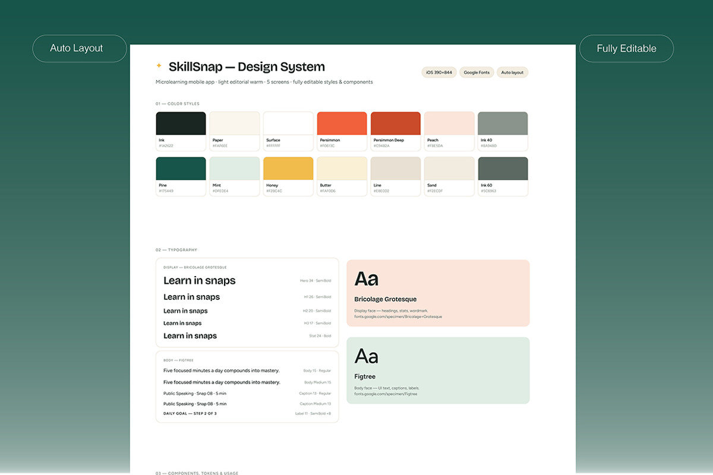Click the Caption 13 · Regular label
This screenshot has height=475, width=713.
coord(315,394)
